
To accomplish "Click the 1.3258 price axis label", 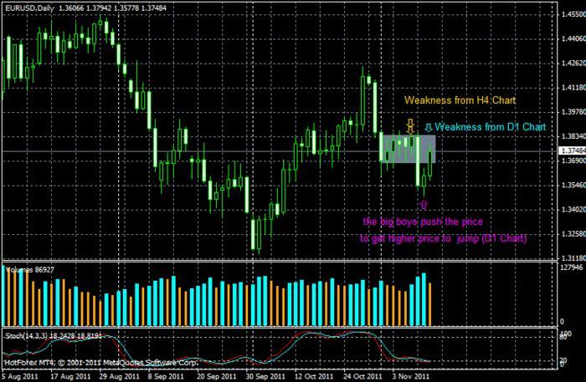I will [x=573, y=234].
